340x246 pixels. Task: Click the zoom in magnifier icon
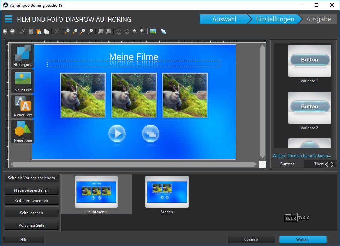click(x=75, y=31)
